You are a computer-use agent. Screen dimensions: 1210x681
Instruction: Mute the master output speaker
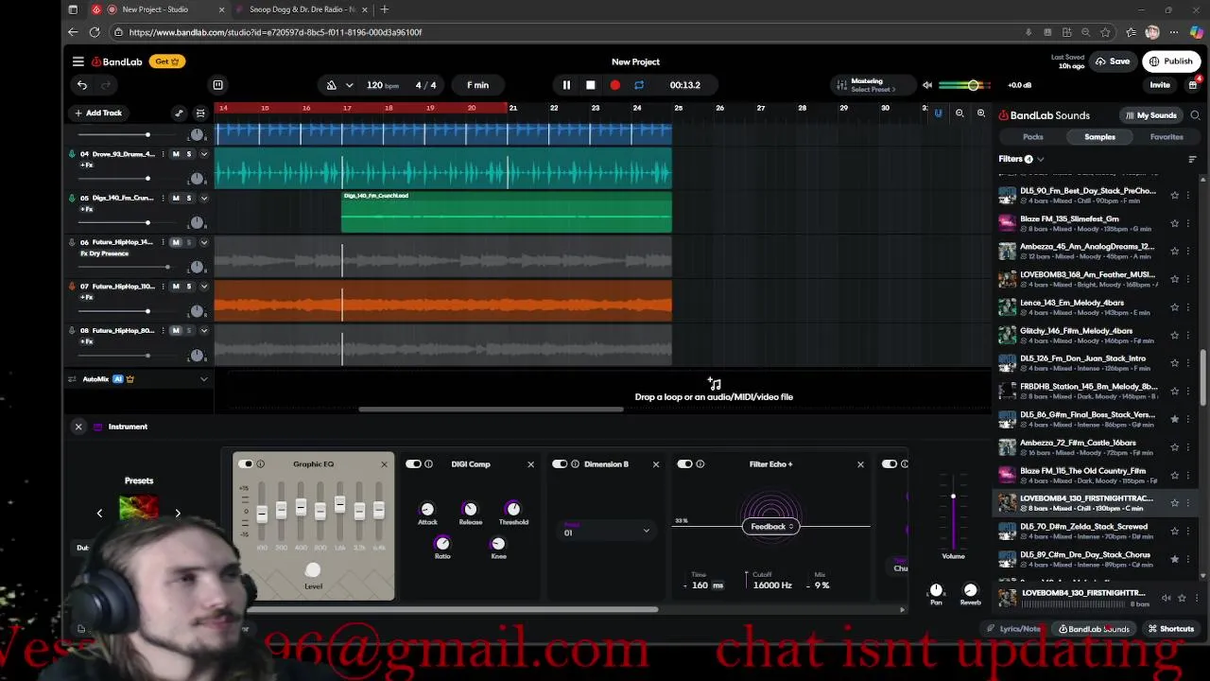click(927, 85)
